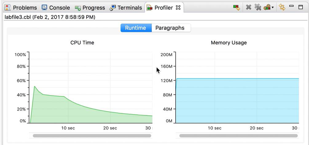Switch to the Problems tab
Screen dimensions: 309x145
(x=21, y=8)
